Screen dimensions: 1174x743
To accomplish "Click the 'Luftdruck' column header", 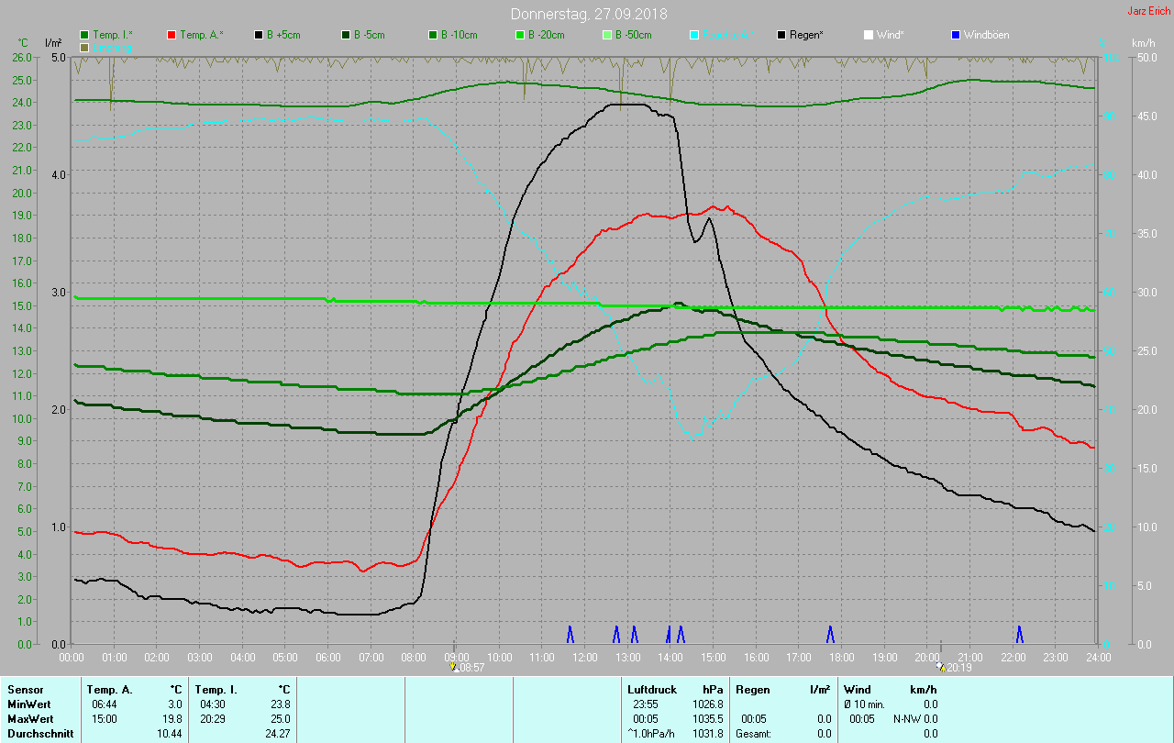I will [x=653, y=690].
